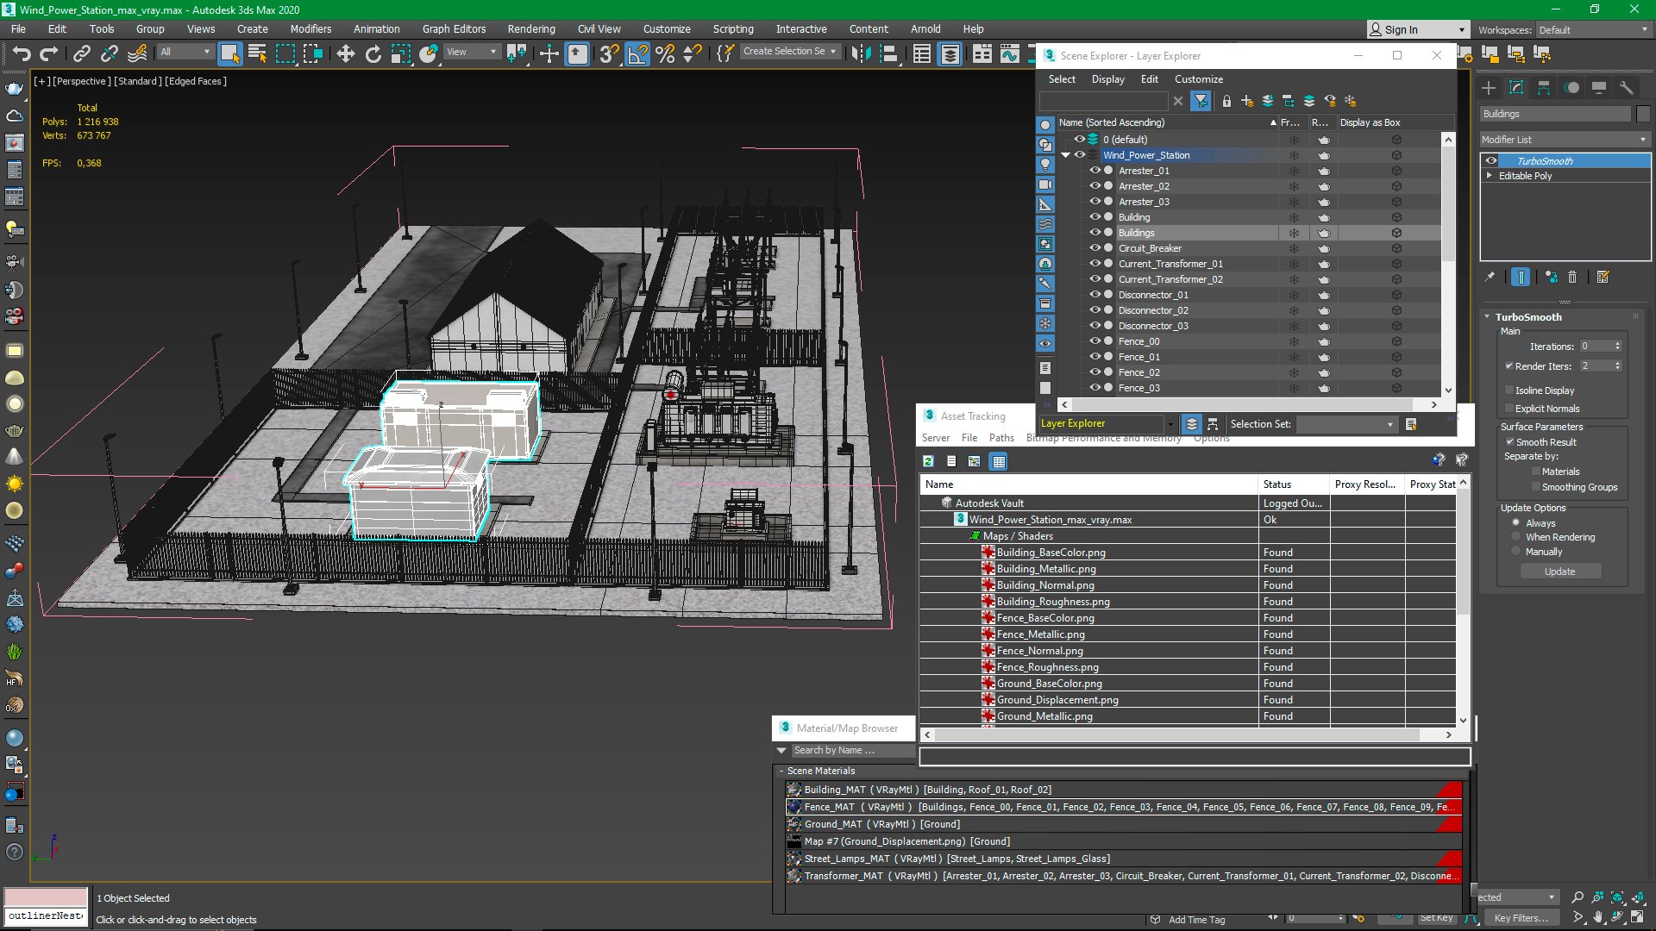The image size is (1656, 931).
Task: Open the Modifier List dropdown
Action: (x=1563, y=140)
